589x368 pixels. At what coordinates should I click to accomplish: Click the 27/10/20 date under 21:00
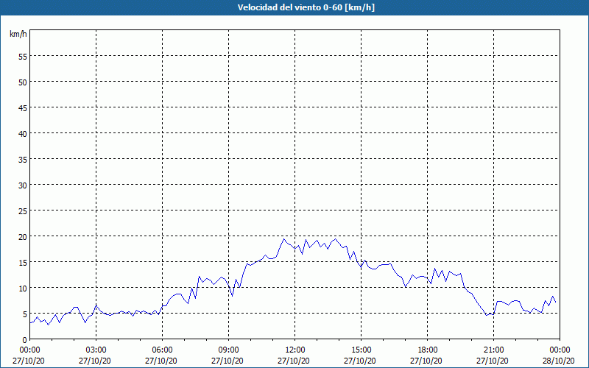tap(493, 361)
